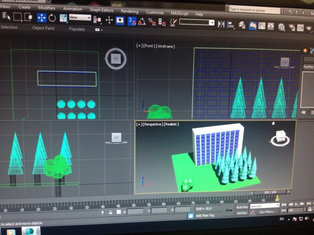Click the Rectangular Selection Region icon

pos(17,16)
